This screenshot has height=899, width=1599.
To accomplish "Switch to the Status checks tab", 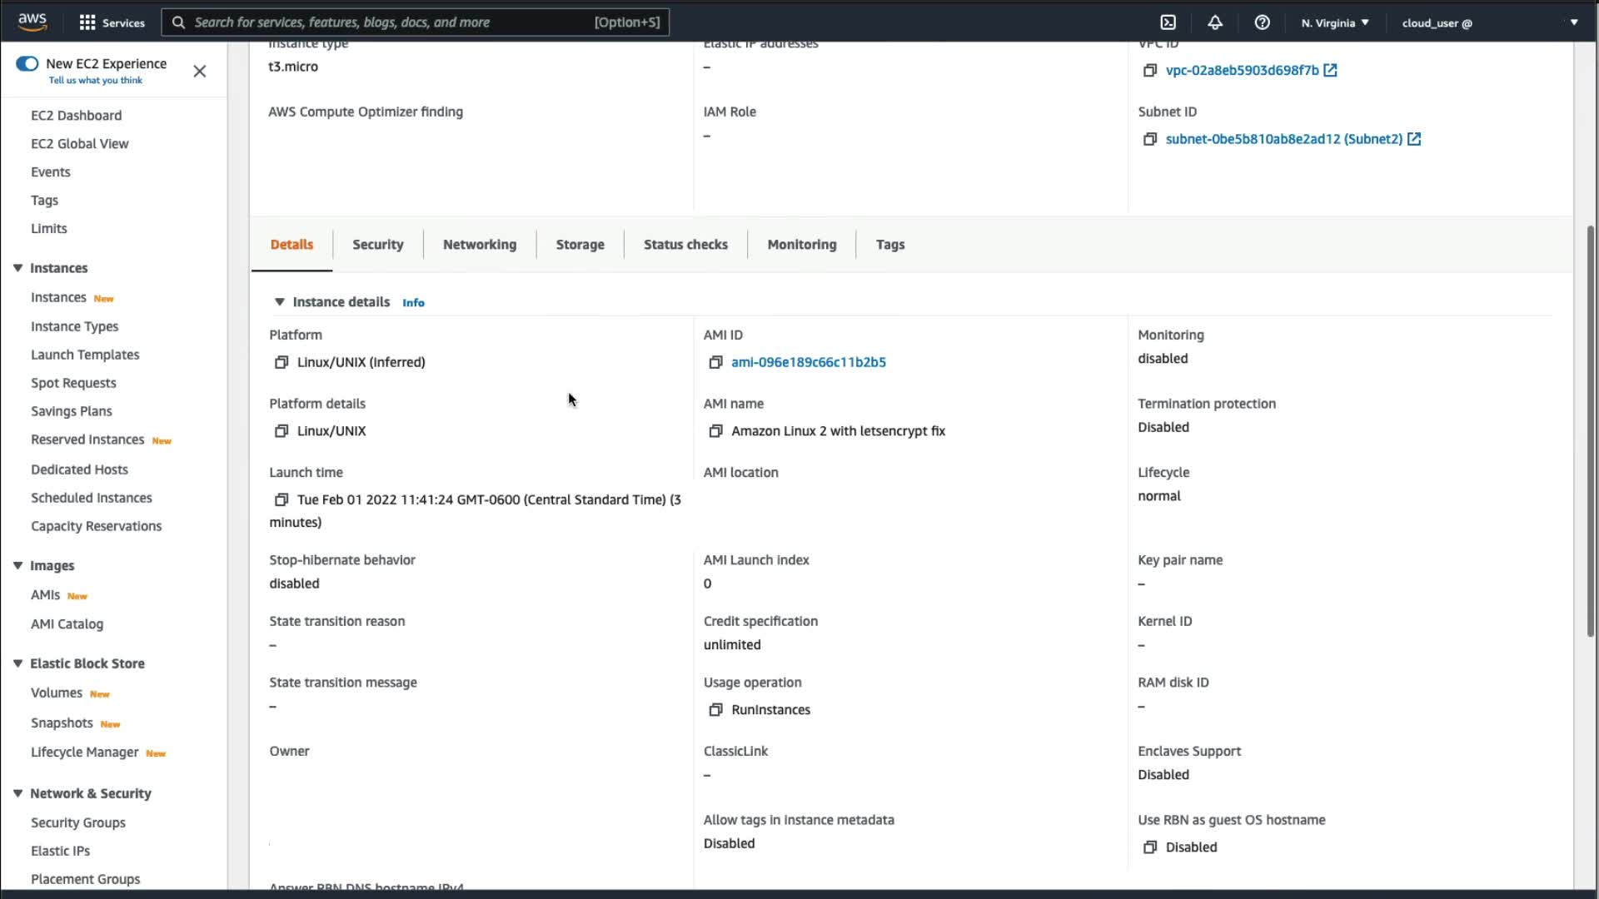I will (x=685, y=245).
